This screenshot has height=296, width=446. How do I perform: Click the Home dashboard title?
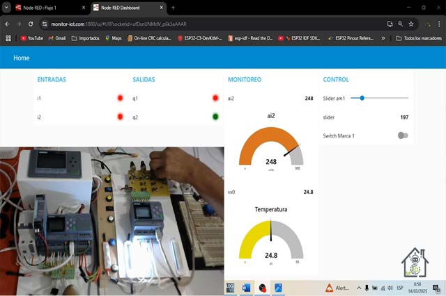[x=21, y=58]
